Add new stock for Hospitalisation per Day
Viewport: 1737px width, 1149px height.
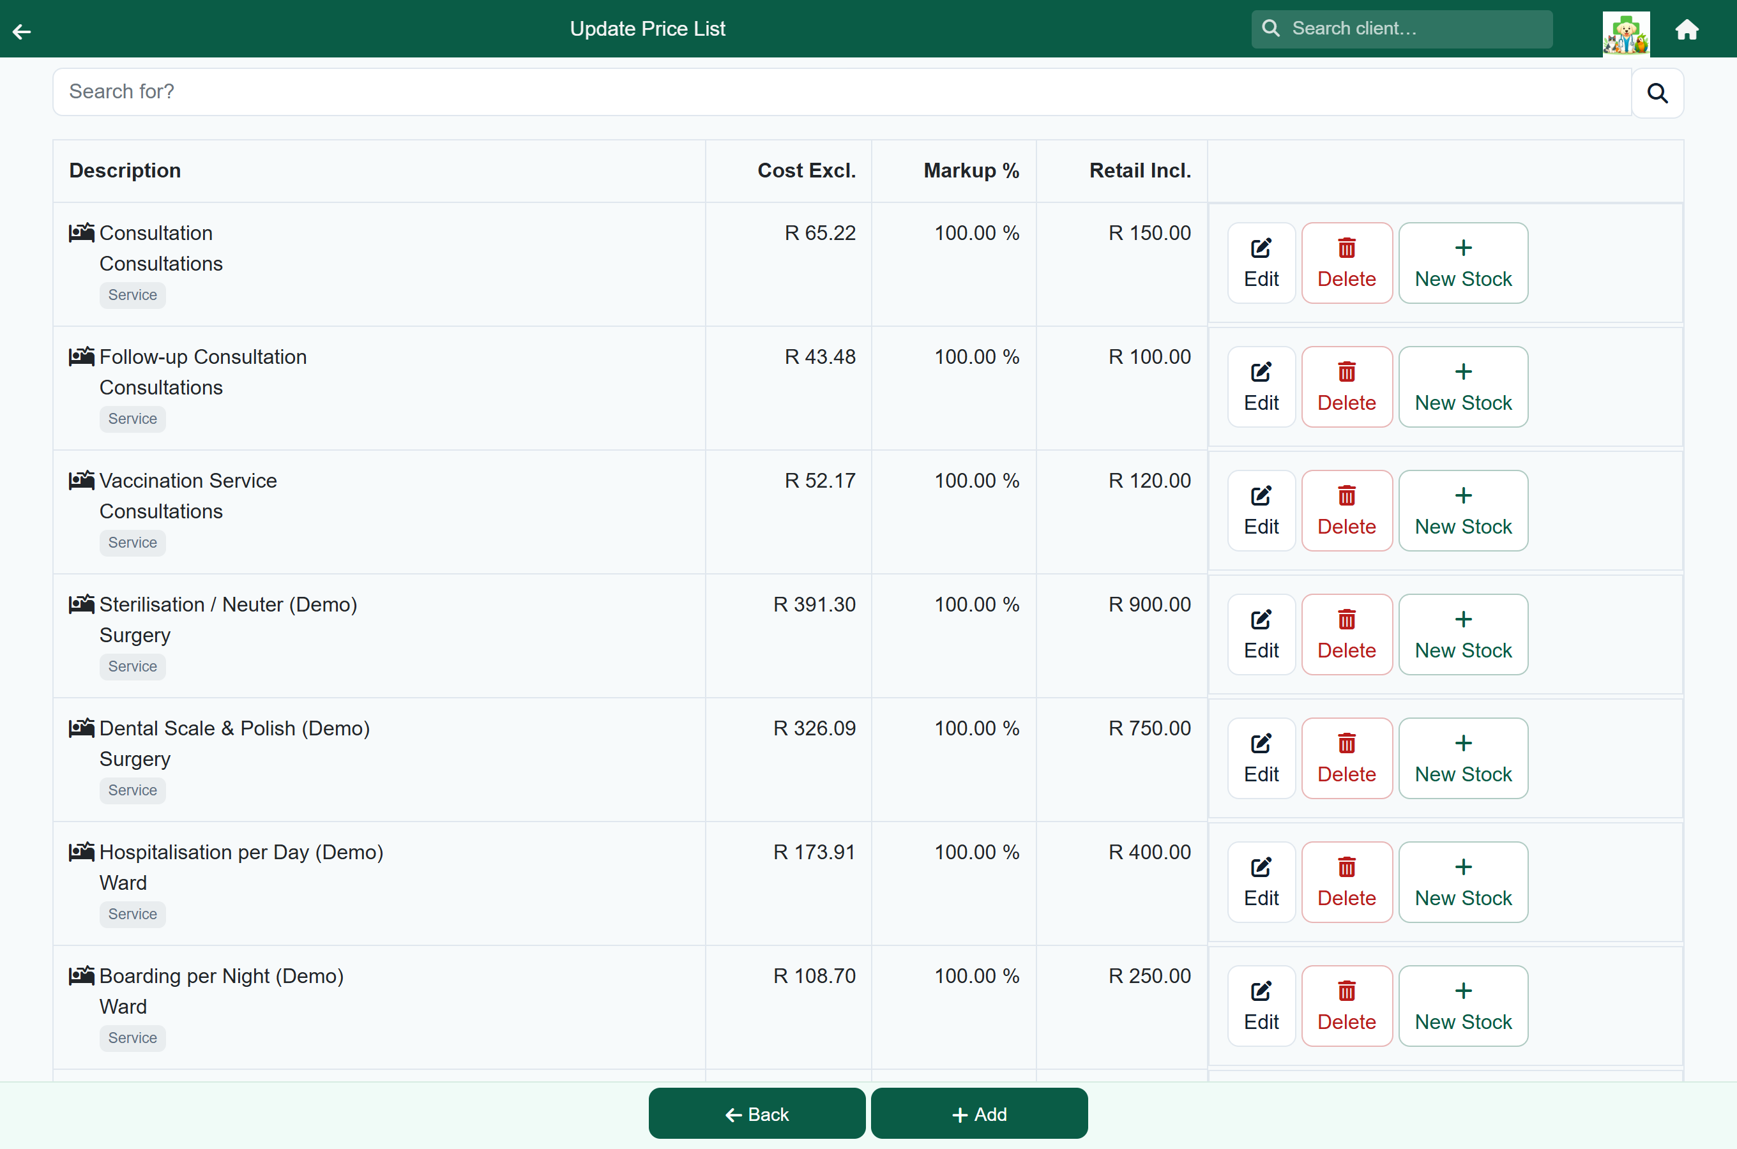click(x=1464, y=882)
